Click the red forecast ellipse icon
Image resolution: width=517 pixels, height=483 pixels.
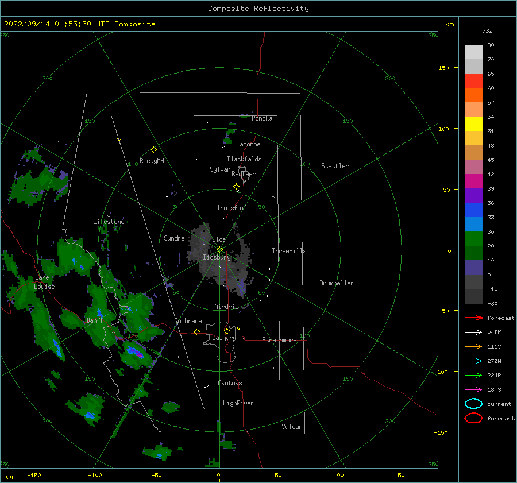[x=473, y=418]
